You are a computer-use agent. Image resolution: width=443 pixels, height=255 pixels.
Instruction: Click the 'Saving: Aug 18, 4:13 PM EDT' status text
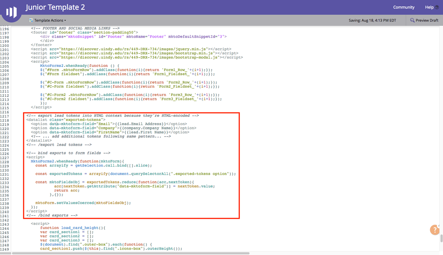tap(372, 20)
